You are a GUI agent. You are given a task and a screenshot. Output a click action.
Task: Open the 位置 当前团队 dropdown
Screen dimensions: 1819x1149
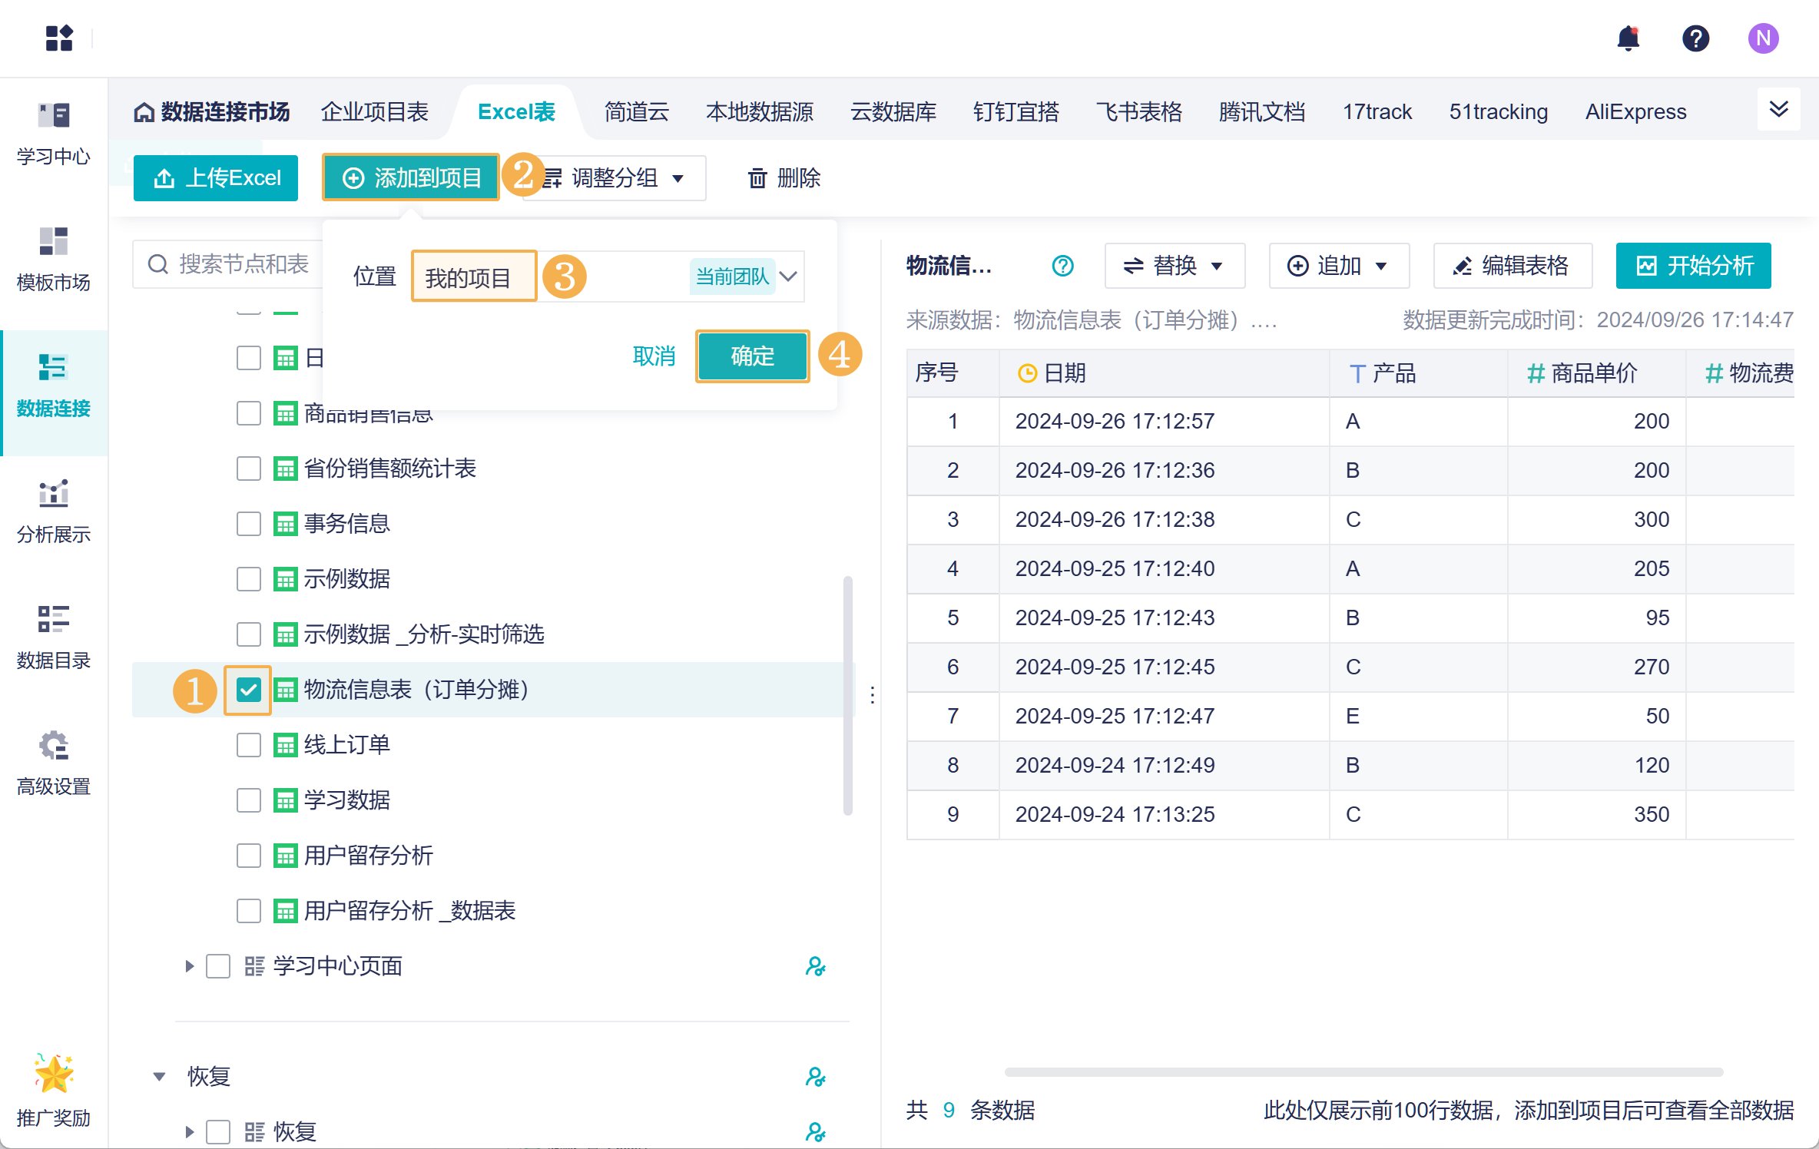click(789, 276)
